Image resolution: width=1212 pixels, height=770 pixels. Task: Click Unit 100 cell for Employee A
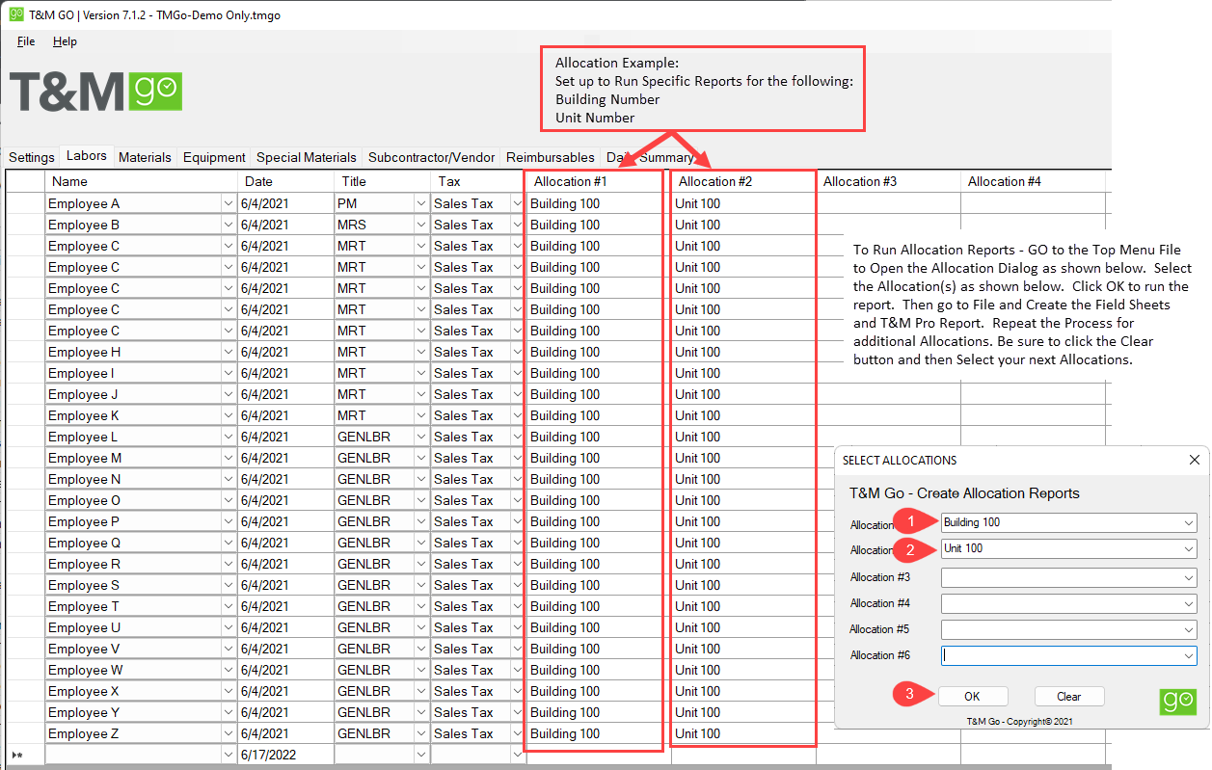pyautogui.click(x=743, y=203)
